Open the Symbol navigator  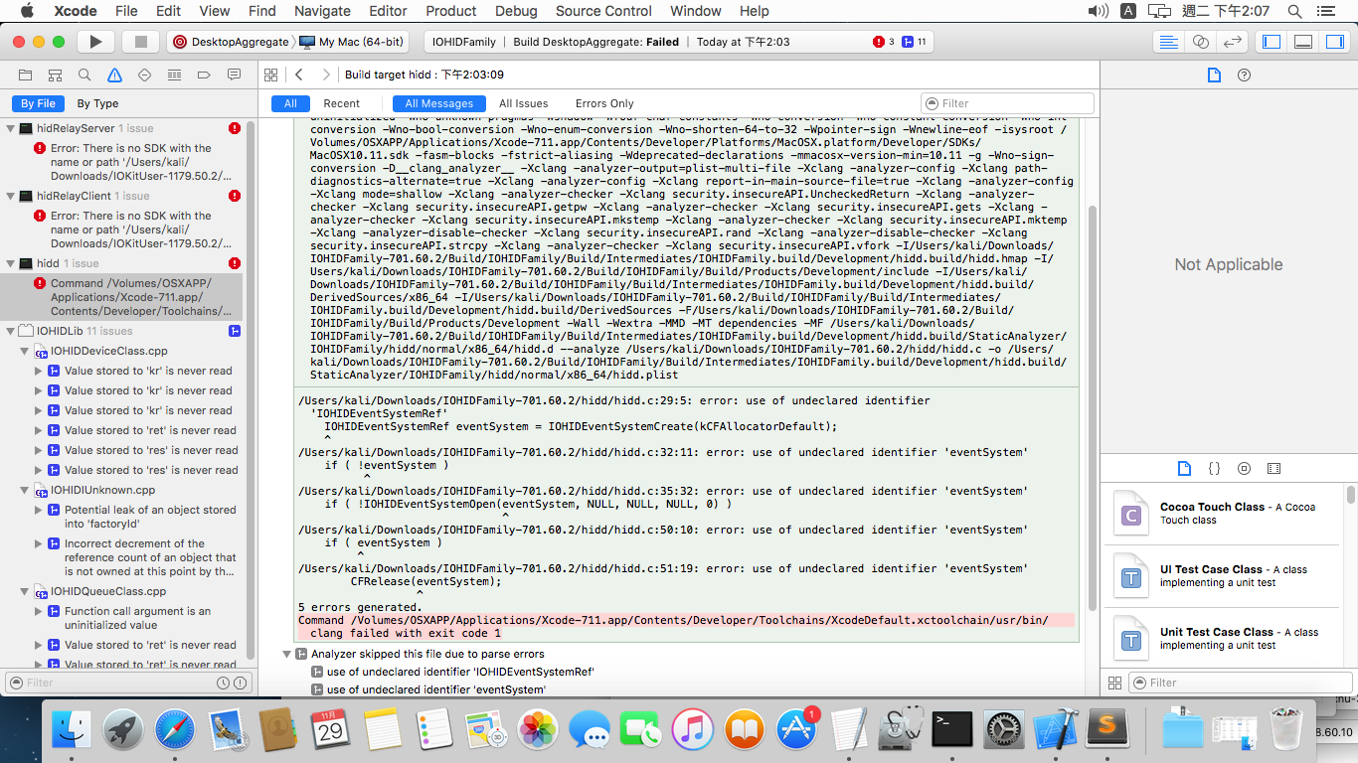[x=55, y=75]
